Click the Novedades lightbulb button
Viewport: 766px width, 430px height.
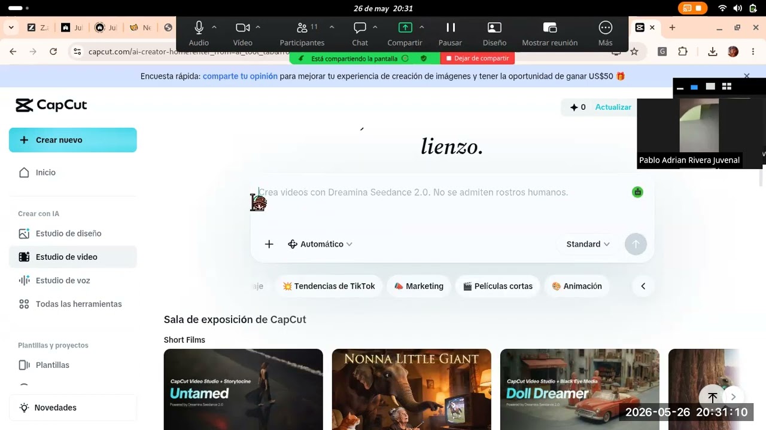click(72, 407)
